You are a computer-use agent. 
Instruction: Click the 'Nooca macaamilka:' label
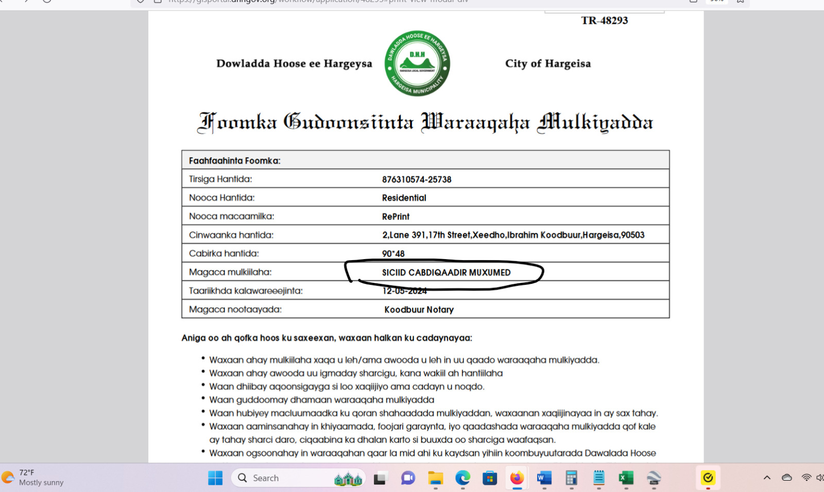point(232,216)
